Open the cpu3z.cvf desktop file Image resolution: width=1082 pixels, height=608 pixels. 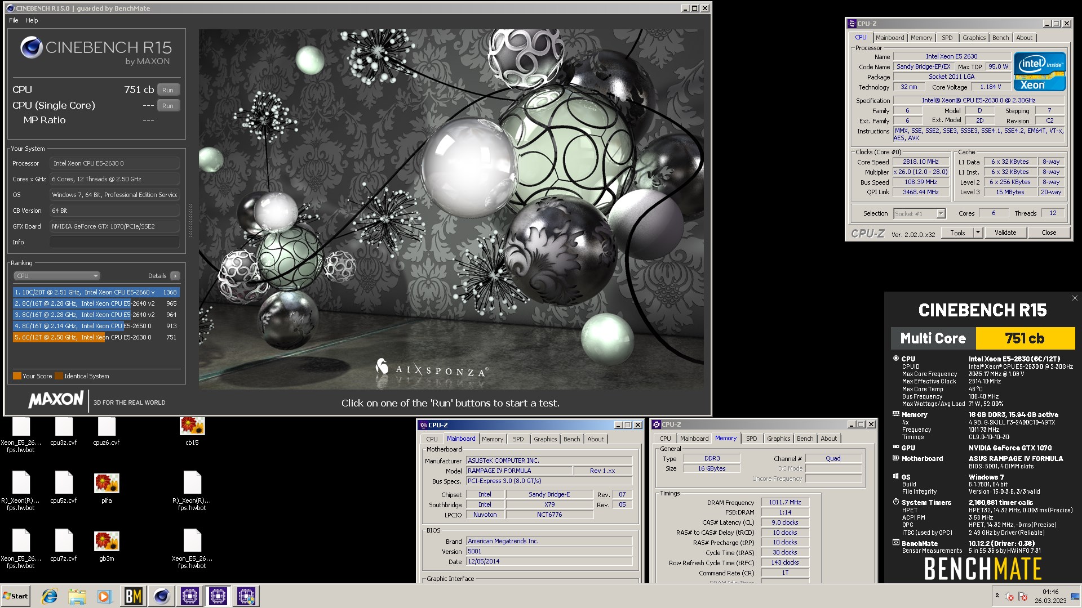64,431
